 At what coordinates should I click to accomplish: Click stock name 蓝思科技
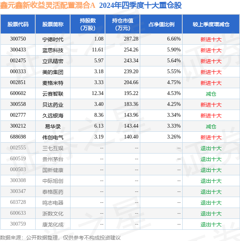(x=53, y=50)
